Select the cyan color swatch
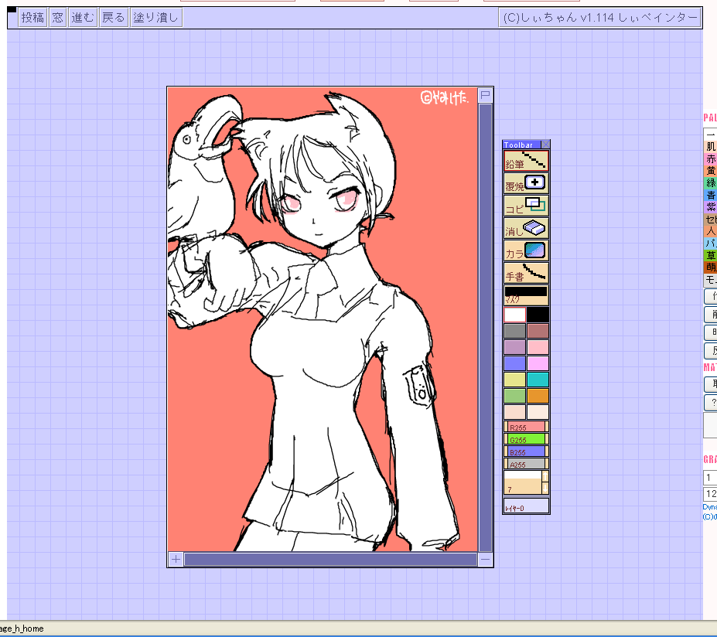Viewport: 717px width, 637px height. tap(538, 380)
